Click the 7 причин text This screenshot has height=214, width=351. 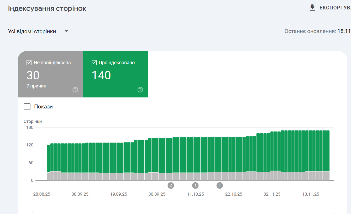(x=36, y=86)
